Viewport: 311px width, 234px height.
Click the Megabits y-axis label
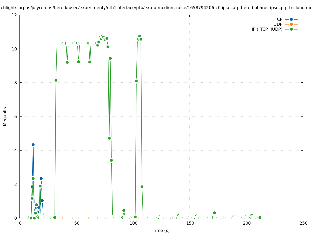tap(5, 116)
